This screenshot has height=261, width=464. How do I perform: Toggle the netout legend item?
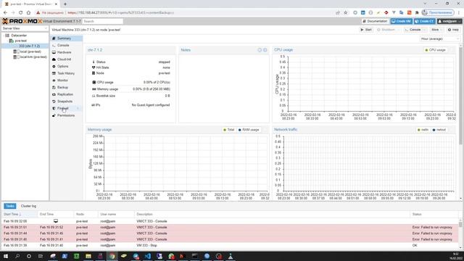pyautogui.click(x=439, y=130)
